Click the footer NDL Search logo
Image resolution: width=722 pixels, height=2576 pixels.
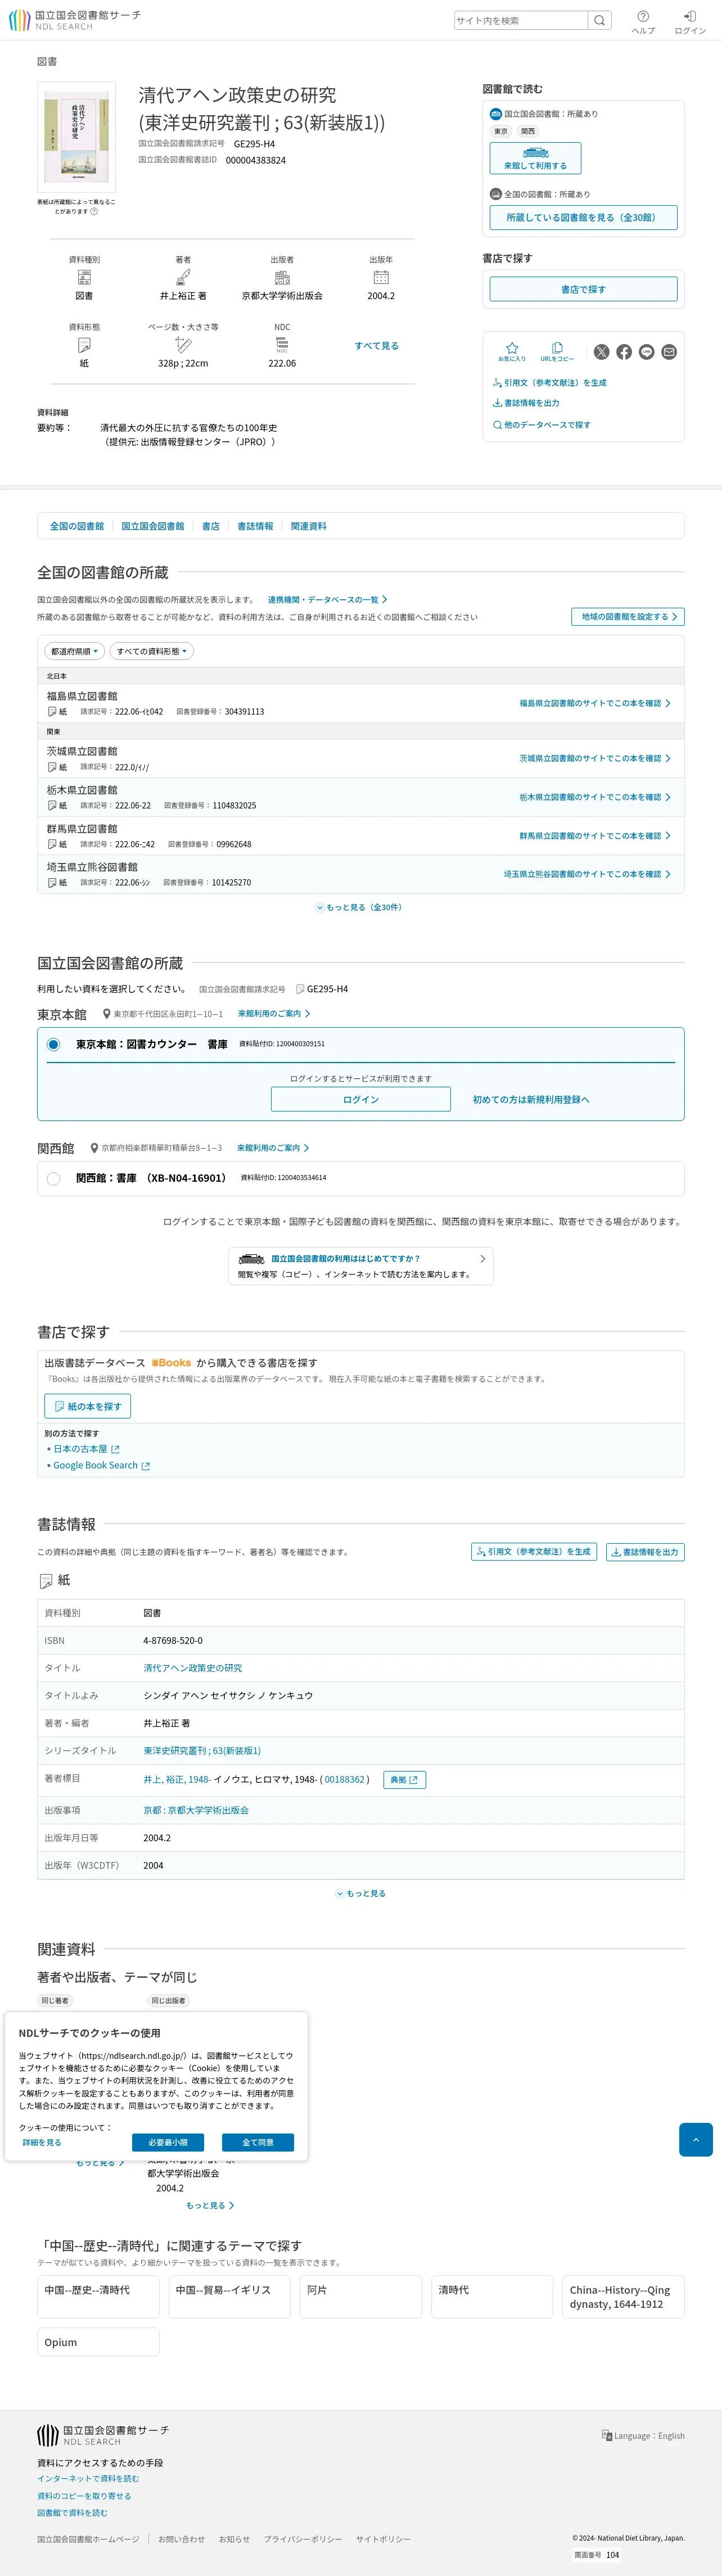pos(103,2435)
